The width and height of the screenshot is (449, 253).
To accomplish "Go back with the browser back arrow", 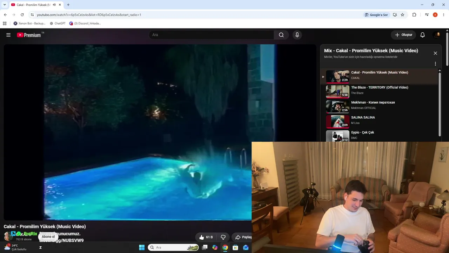I will pyautogui.click(x=5, y=15).
